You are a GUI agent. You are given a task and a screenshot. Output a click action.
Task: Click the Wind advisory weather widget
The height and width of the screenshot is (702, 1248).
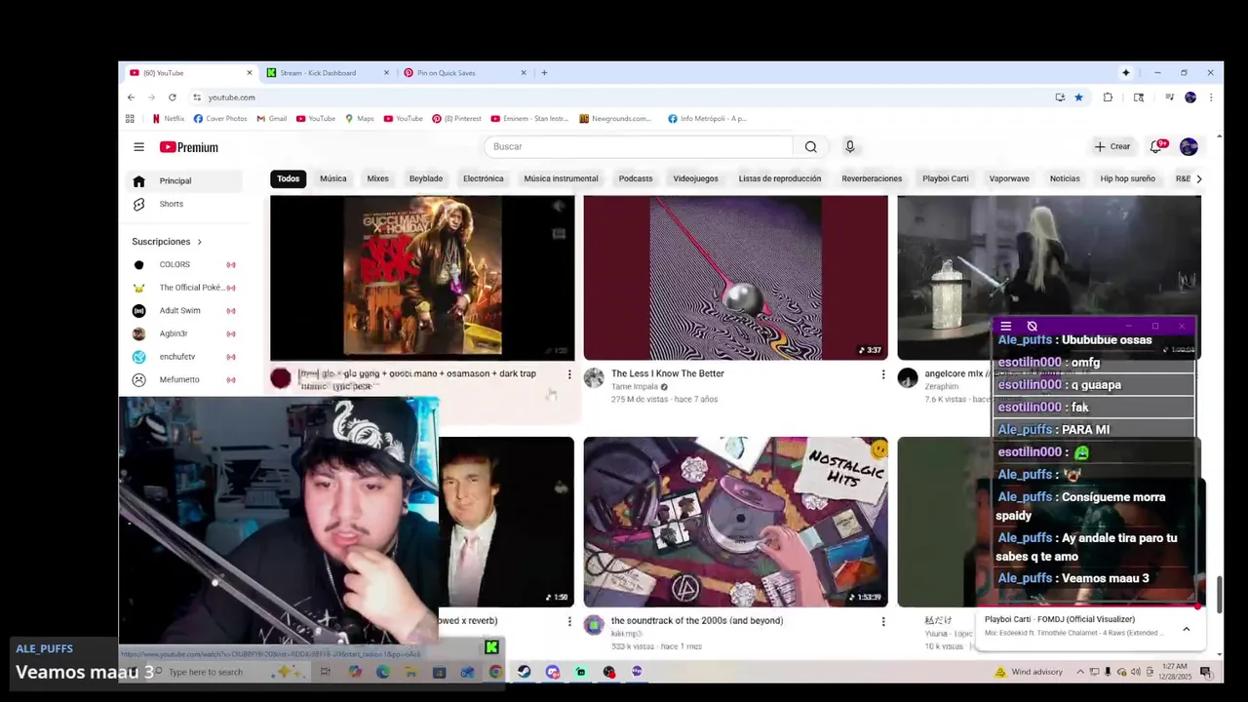[x=1028, y=672]
